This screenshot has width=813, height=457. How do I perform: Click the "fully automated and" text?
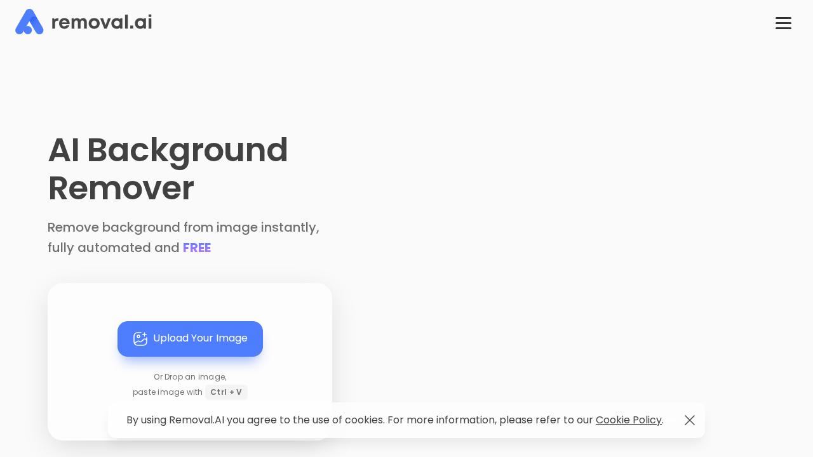[113, 248]
